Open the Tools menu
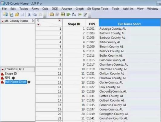 [116, 9]
